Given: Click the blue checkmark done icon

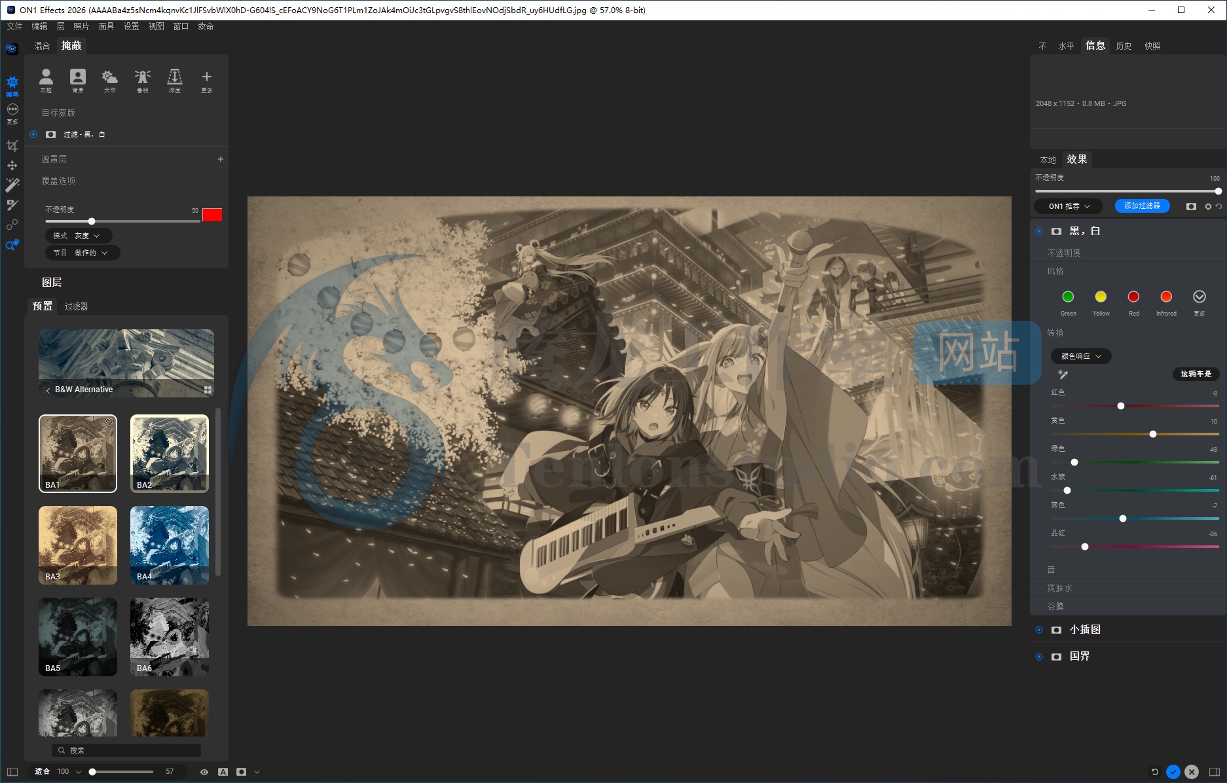Looking at the screenshot, I should [x=1173, y=772].
